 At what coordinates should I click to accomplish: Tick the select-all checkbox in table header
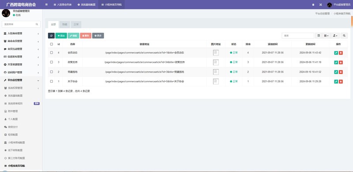tap(52, 44)
